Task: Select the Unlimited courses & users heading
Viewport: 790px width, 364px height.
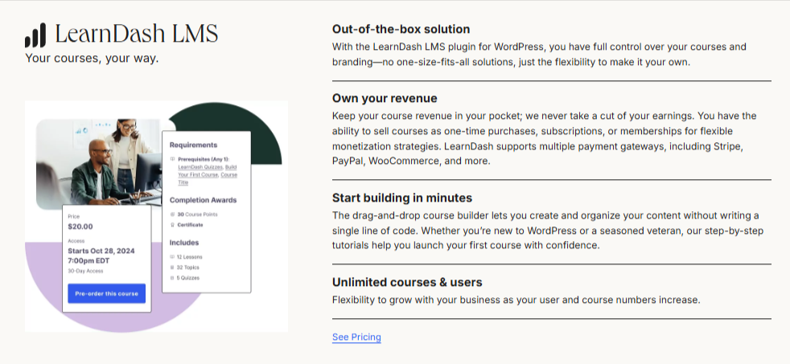Action: 407,282
